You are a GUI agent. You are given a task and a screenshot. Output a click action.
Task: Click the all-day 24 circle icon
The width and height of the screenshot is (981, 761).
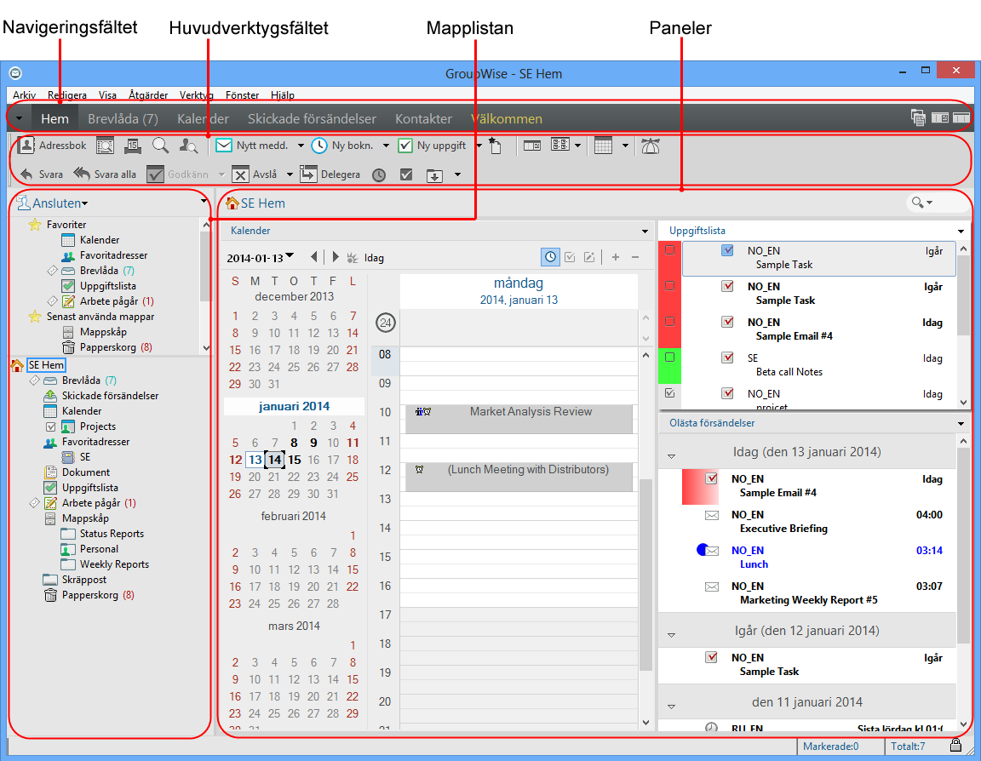click(386, 323)
